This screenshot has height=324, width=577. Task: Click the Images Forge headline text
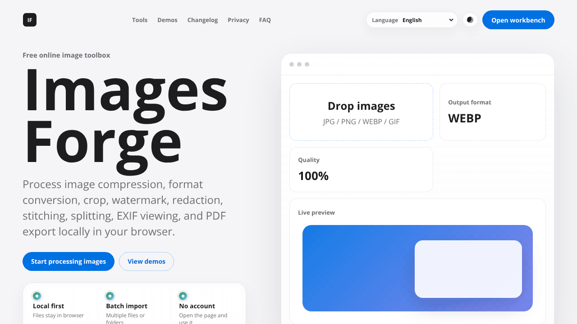(x=125, y=121)
